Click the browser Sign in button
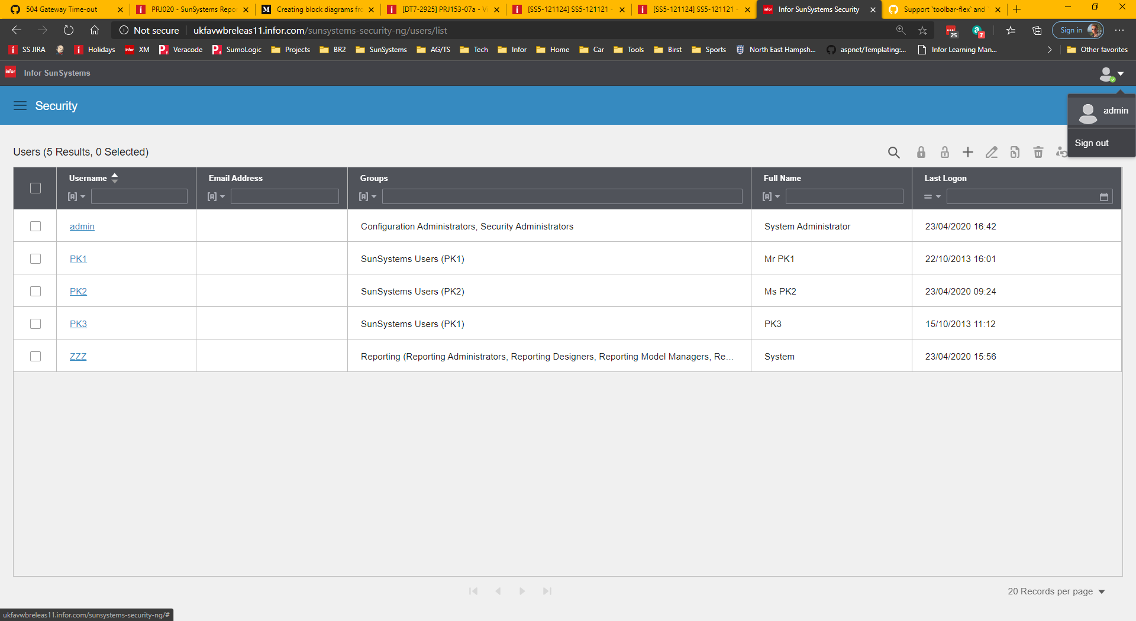Viewport: 1136px width, 621px height. click(1077, 30)
